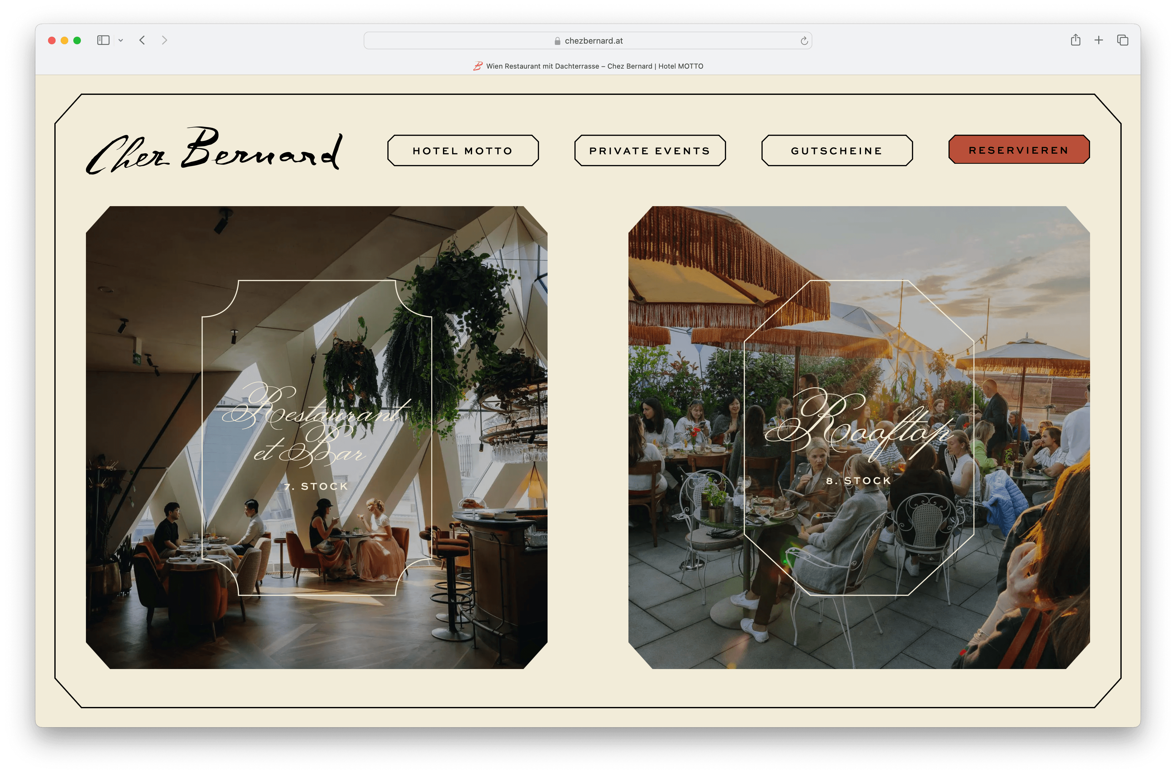This screenshot has height=774, width=1176.
Task: Open the tab group dropdown chevron
Action: pyautogui.click(x=121, y=40)
